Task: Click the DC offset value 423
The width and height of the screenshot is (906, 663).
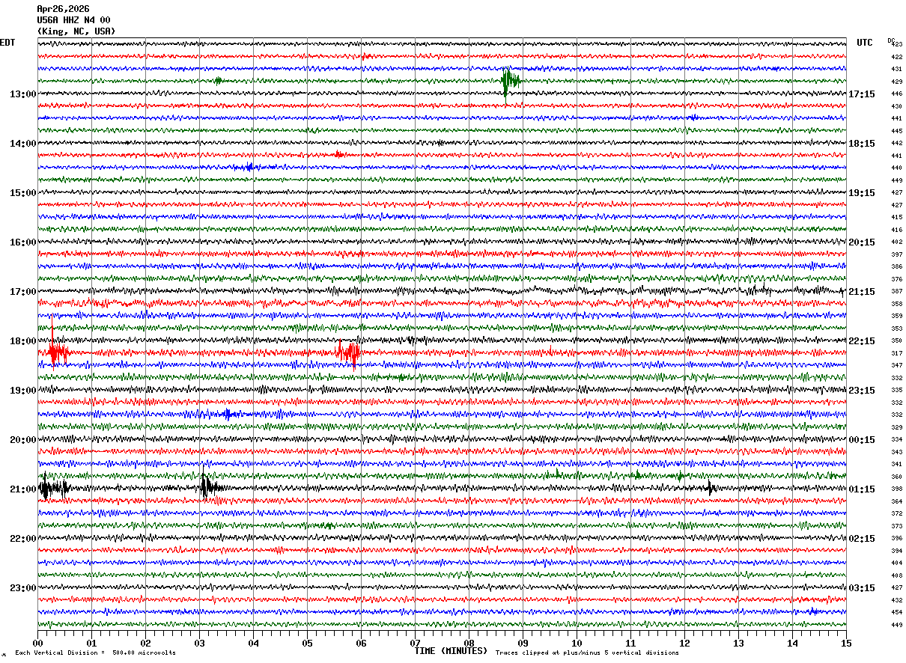Action: [x=897, y=45]
